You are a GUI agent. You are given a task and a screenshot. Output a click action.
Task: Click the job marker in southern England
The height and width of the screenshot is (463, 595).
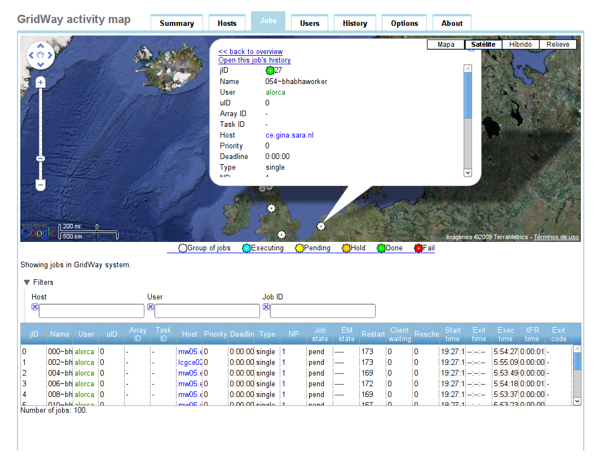[281, 235]
